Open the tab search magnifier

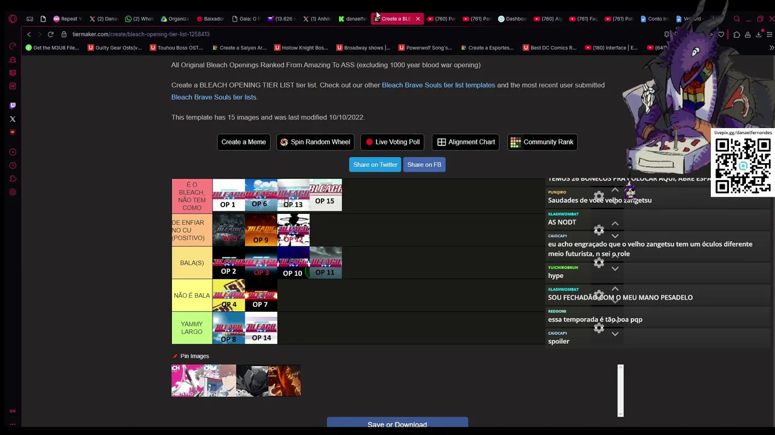[737, 19]
